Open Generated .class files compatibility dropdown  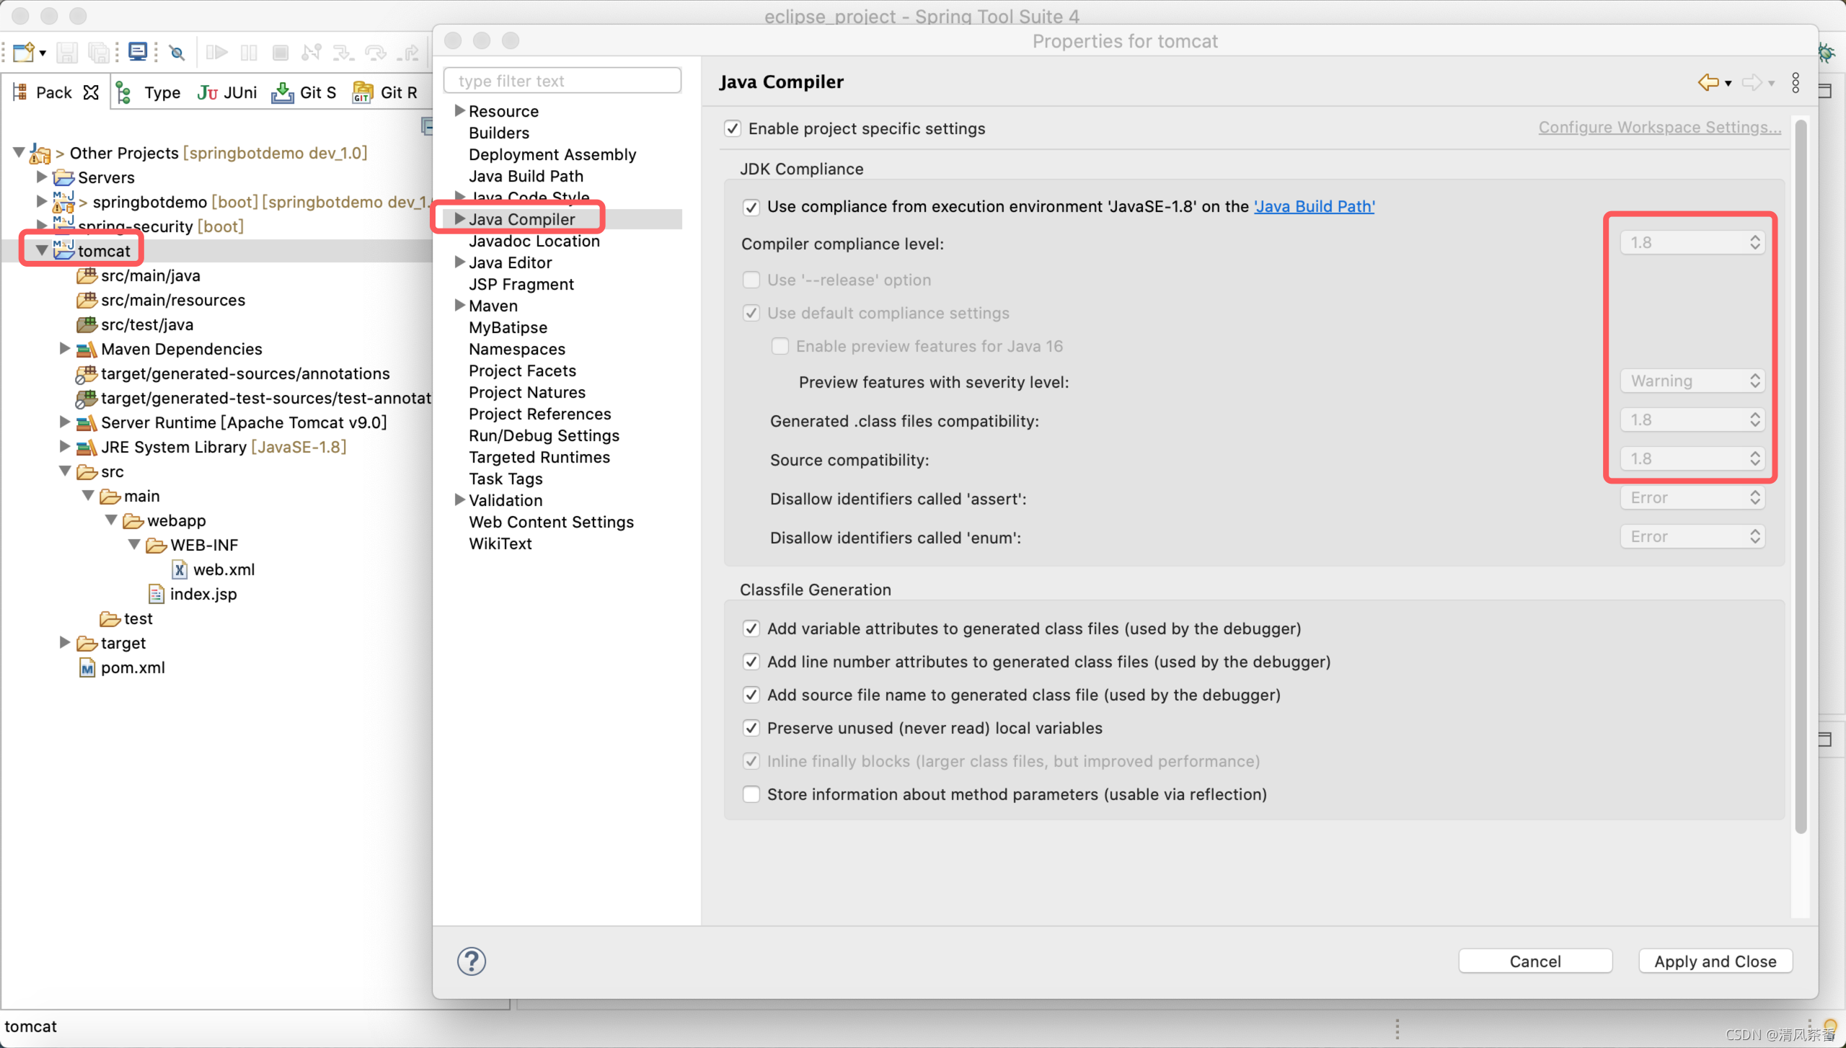click(1692, 419)
